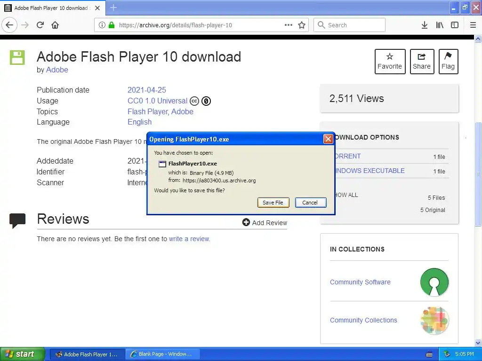Go back with the browser Back arrow
The width and height of the screenshot is (482, 361).
tap(9, 25)
